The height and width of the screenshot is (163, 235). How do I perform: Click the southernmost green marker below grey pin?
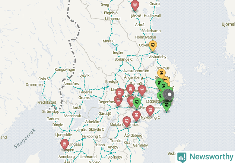(x=166, y=106)
